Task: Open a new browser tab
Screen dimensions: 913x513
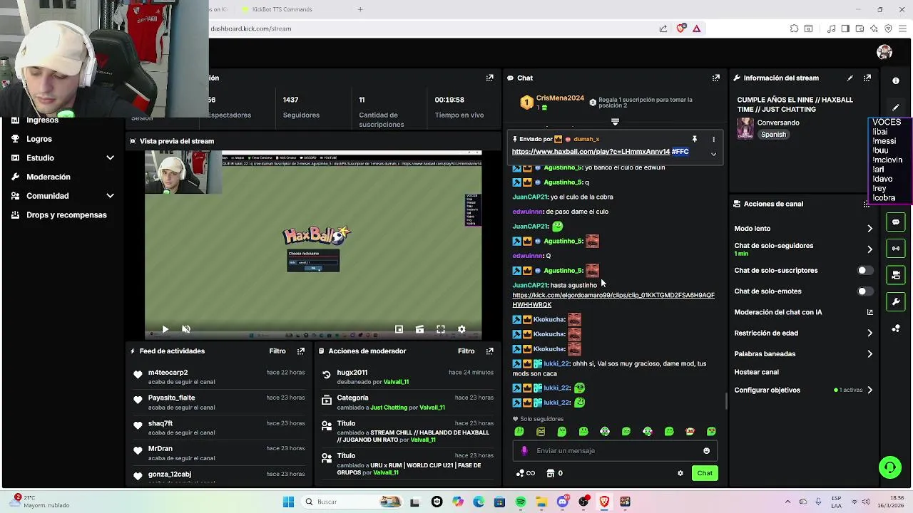Action: click(x=360, y=9)
